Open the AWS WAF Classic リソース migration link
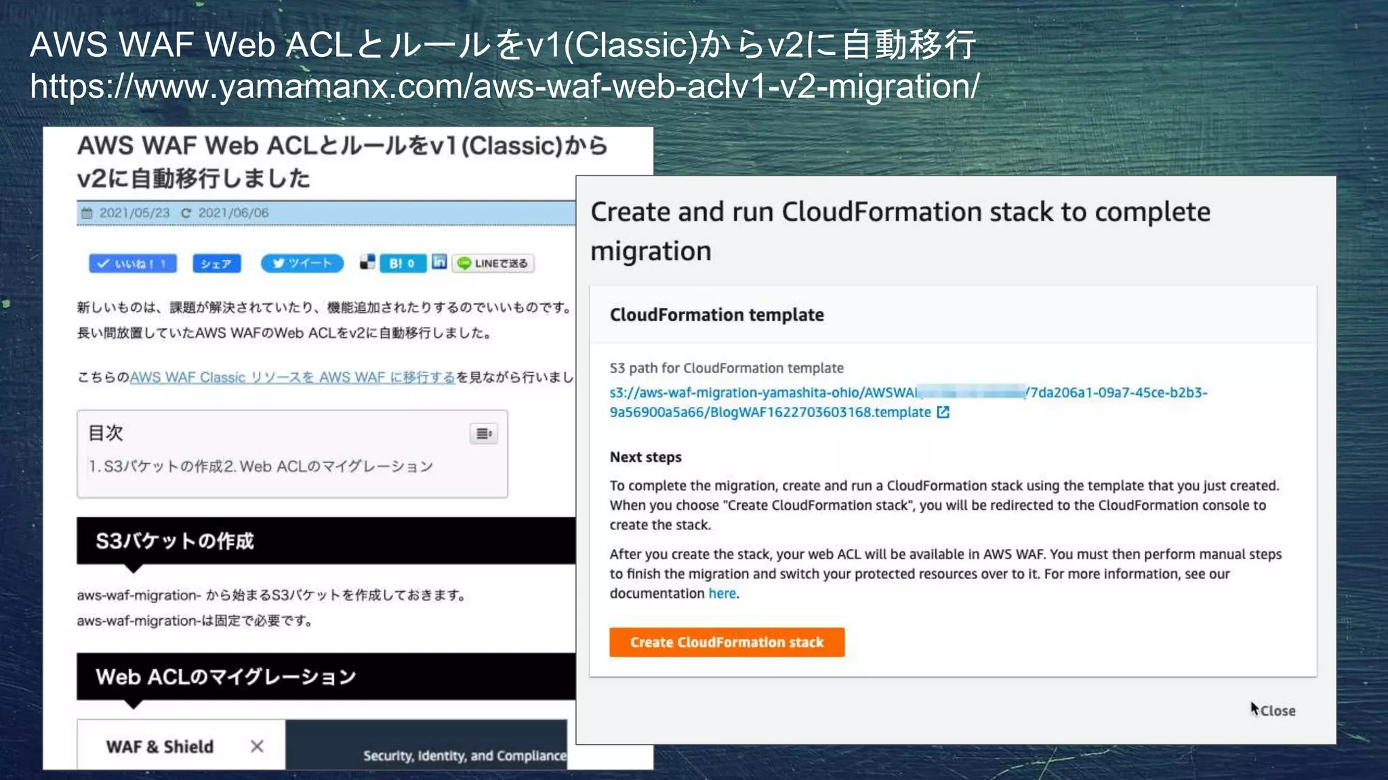The height and width of the screenshot is (780, 1388). coord(292,377)
